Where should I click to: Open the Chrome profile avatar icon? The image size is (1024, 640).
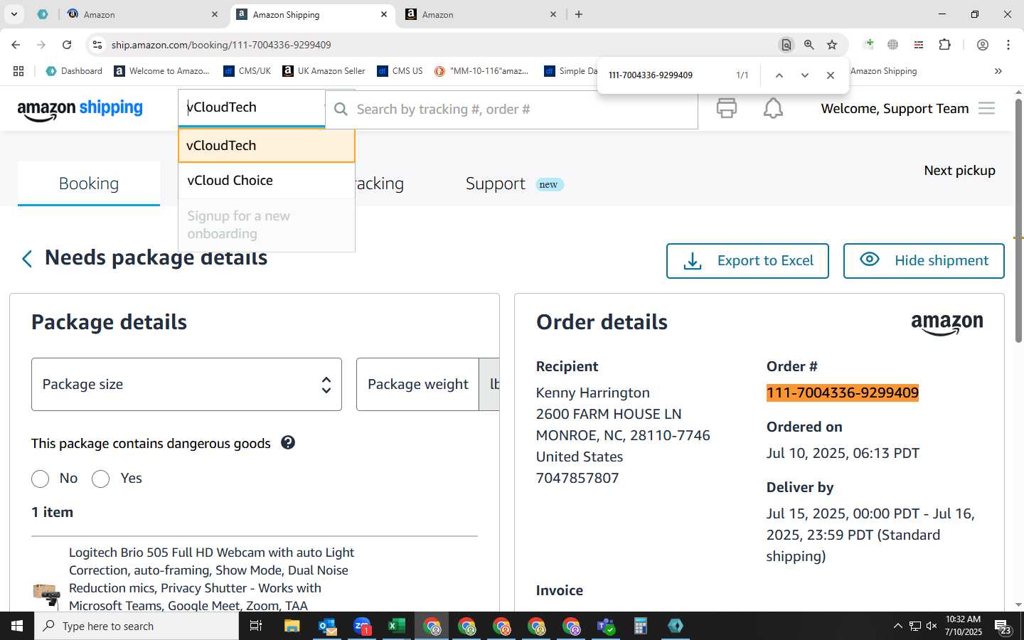coord(983,45)
